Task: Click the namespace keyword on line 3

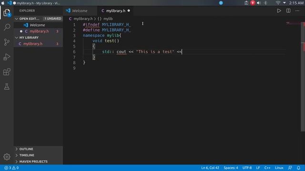Action: pos(93,36)
